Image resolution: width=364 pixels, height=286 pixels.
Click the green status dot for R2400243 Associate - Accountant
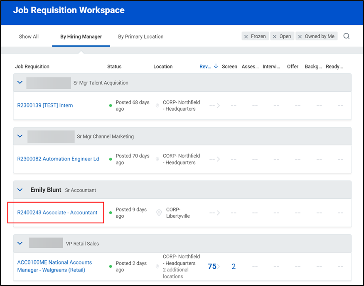[110, 213]
